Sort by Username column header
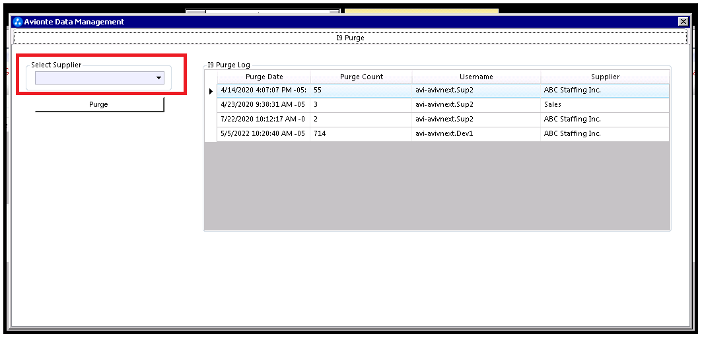702x338 pixels. (476, 77)
